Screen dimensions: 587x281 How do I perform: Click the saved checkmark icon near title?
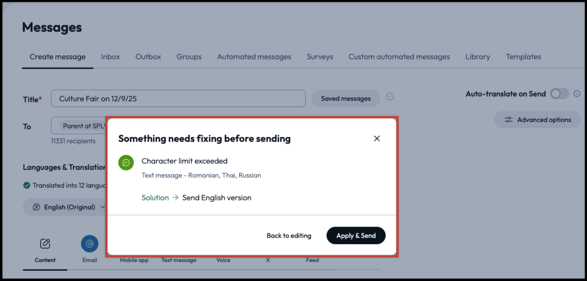pos(390,97)
